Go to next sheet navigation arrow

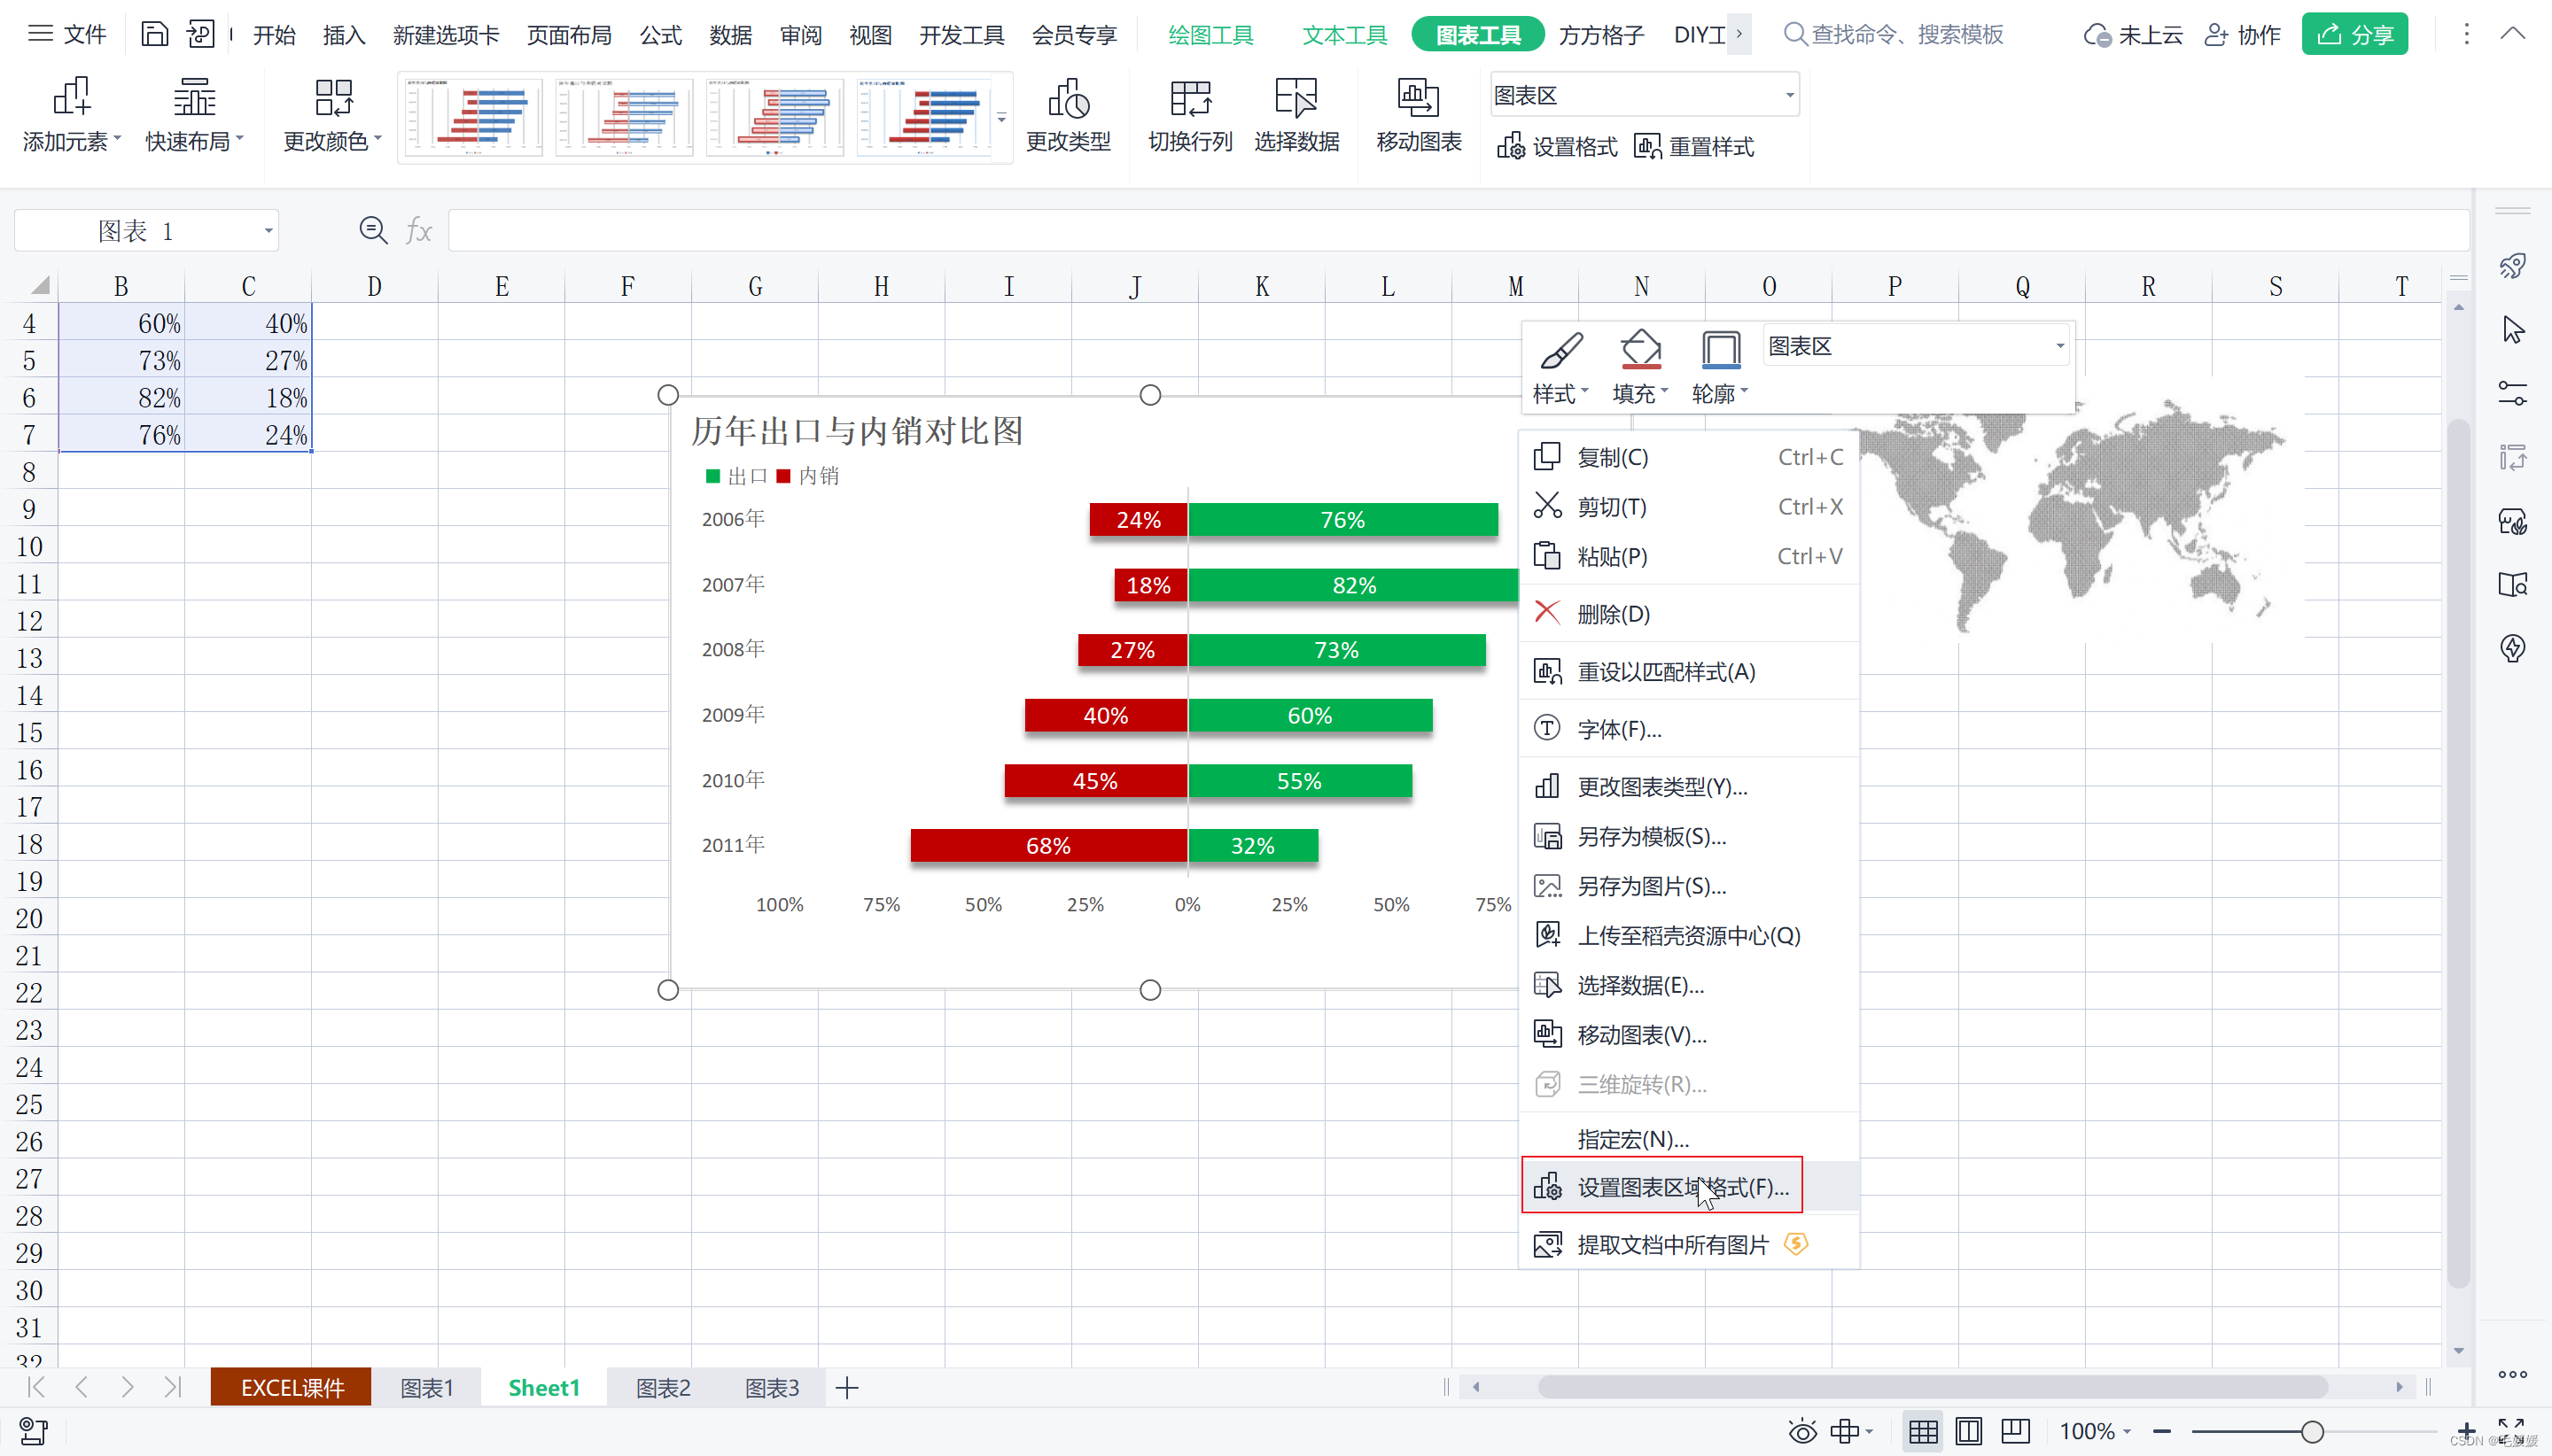tap(127, 1387)
